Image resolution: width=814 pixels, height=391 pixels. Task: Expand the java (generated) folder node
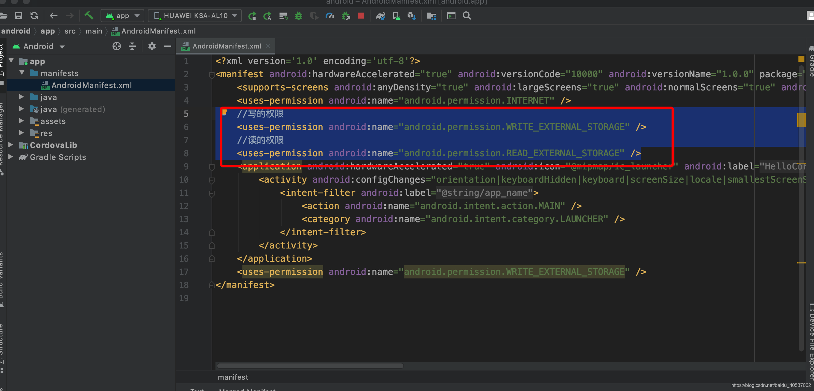[21, 109]
